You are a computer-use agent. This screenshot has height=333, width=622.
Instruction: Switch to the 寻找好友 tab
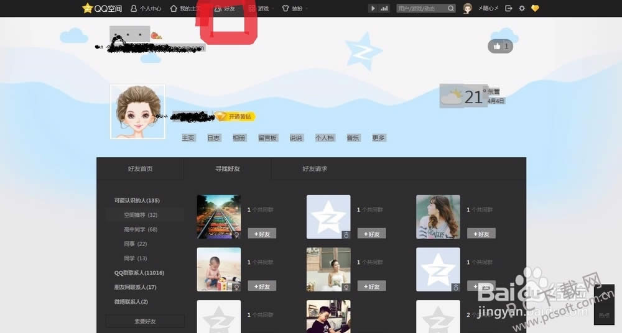(227, 169)
